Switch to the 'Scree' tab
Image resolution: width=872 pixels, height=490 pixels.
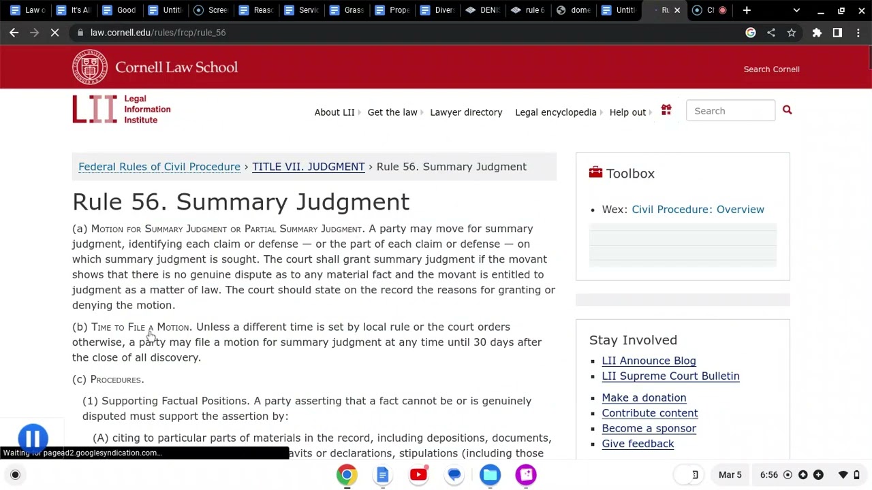[210, 10]
